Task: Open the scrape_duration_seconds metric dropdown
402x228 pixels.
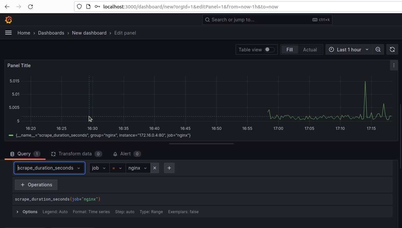Action: [x=50, y=168]
